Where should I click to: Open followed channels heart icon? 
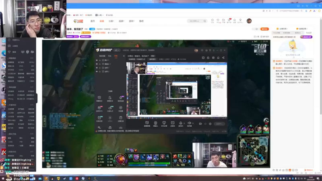(x=218, y=21)
